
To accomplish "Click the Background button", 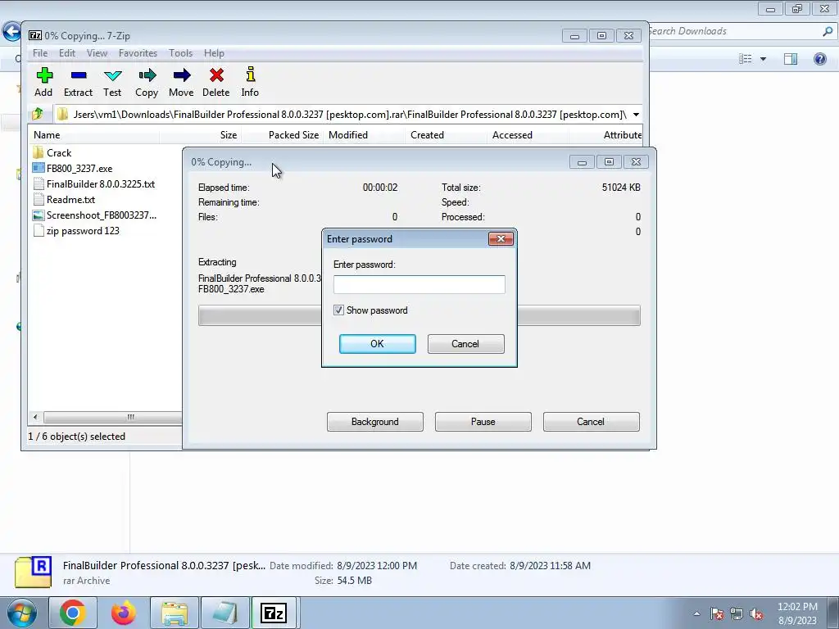I will tap(375, 422).
